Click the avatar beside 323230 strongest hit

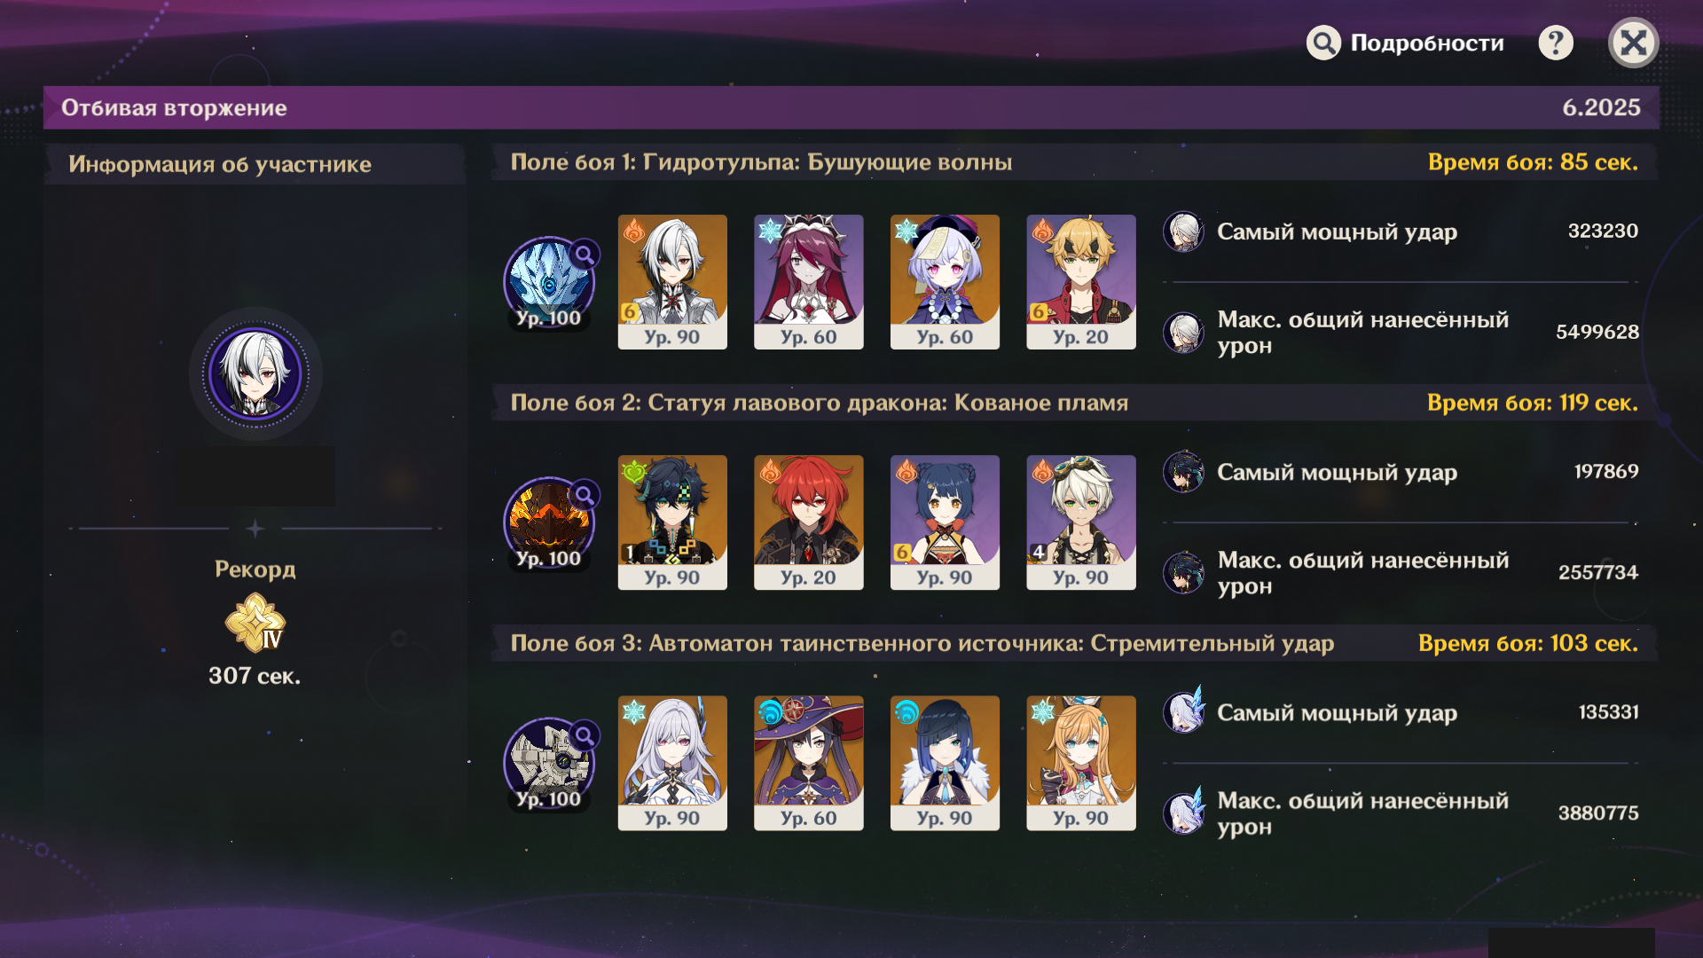tap(1183, 232)
